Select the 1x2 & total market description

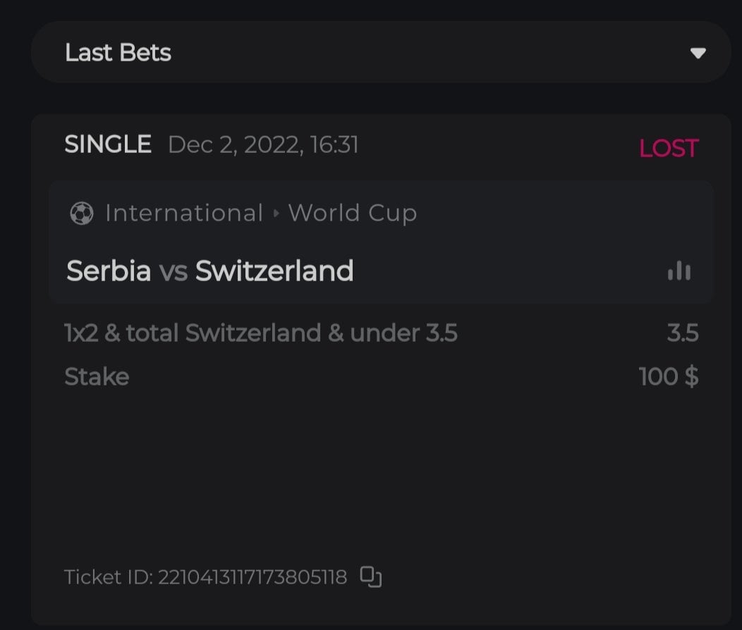(260, 333)
